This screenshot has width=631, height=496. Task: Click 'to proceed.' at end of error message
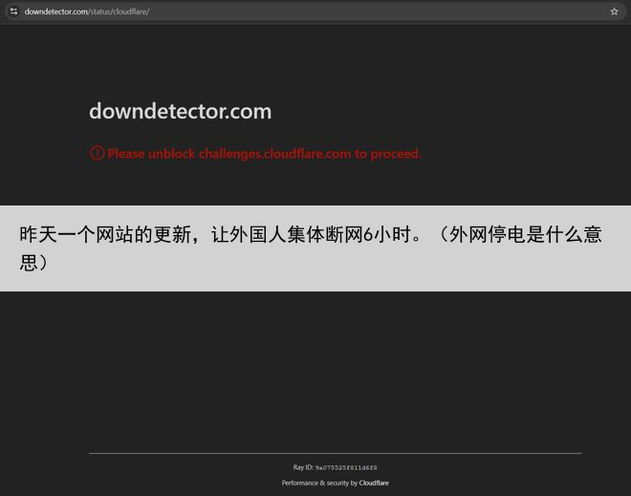[x=388, y=154]
